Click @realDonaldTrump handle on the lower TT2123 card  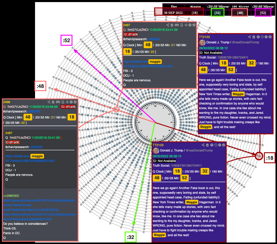(199, 150)
